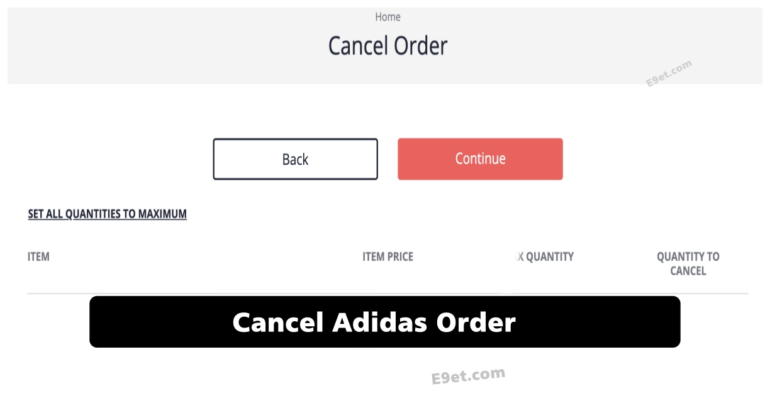770x408 pixels.
Task: Click the ITEM column header
Action: pyautogui.click(x=38, y=256)
